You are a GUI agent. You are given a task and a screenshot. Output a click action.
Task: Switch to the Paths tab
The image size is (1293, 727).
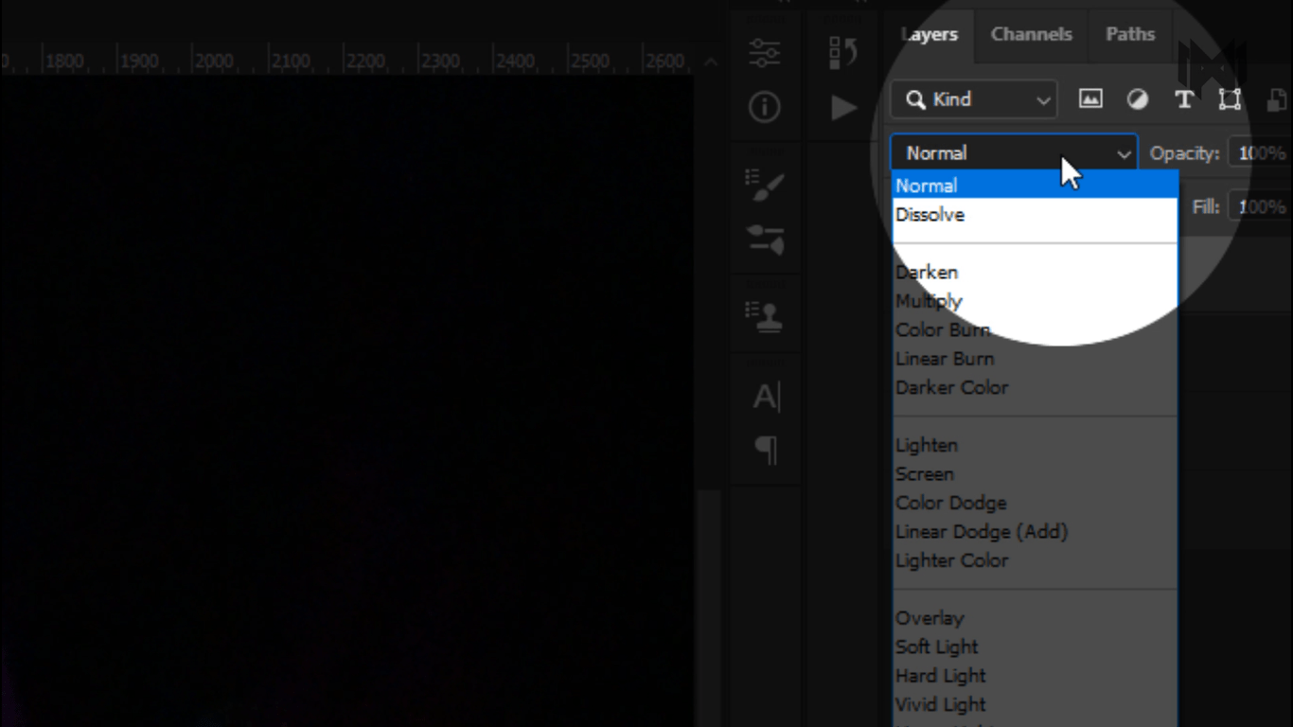pyautogui.click(x=1130, y=34)
